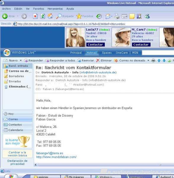
Task: Click Responder a todos
Action: click(x=60, y=61)
